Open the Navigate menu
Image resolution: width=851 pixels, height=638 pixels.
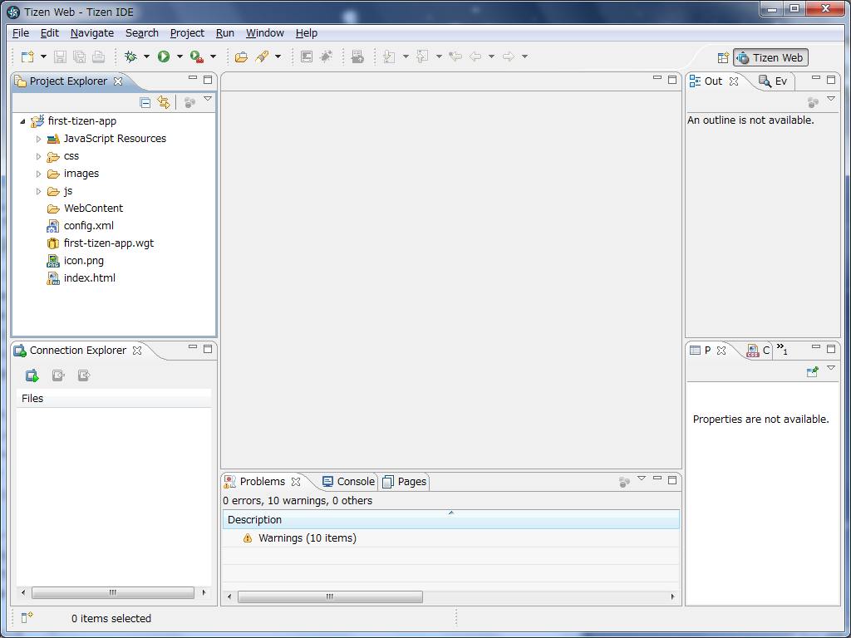tap(92, 33)
